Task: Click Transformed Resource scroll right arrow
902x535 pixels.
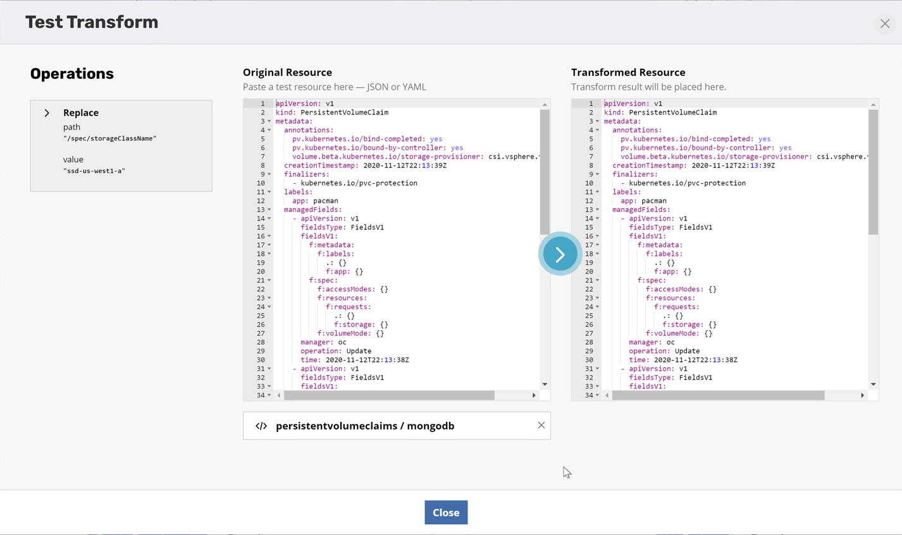Action: 862,395
